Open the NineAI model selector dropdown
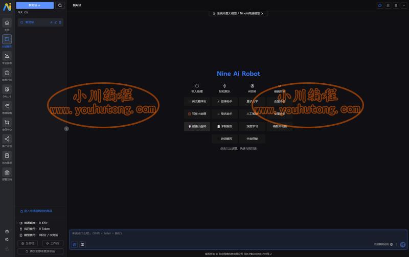 click(238, 13)
